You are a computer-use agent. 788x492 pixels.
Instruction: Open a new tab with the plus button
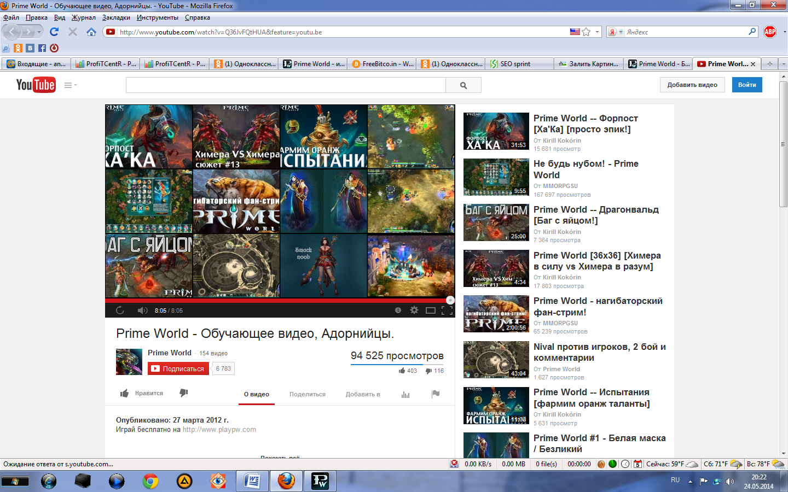769,64
